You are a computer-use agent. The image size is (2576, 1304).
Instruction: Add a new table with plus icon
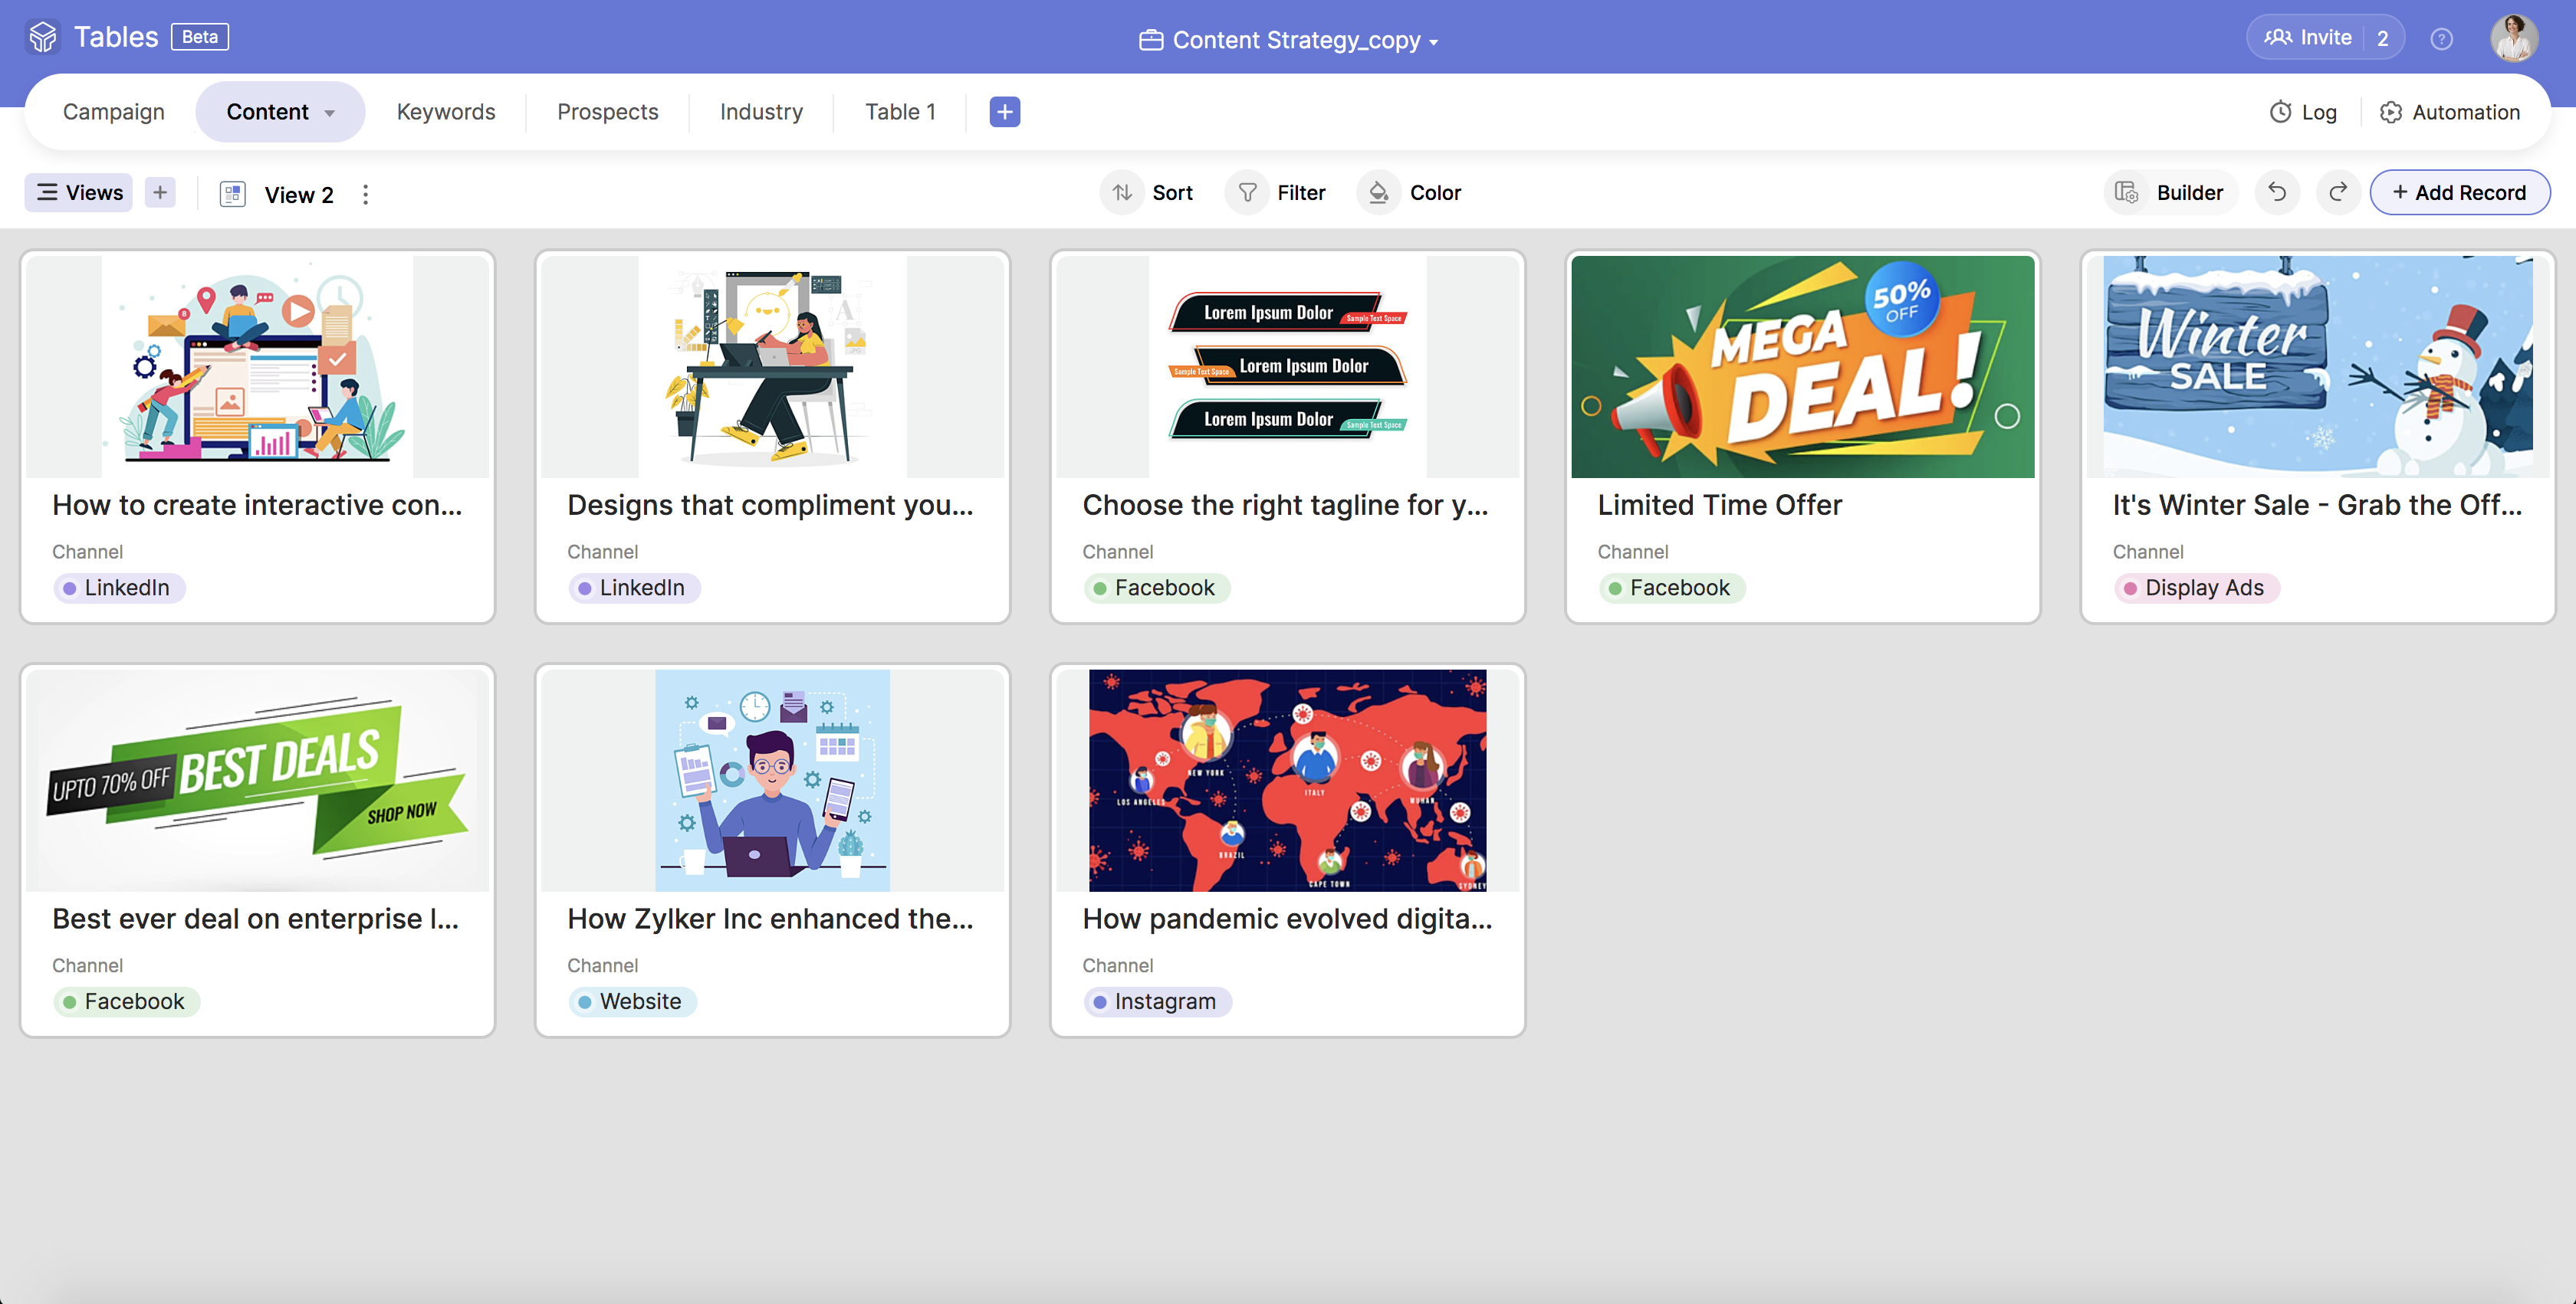point(1004,112)
